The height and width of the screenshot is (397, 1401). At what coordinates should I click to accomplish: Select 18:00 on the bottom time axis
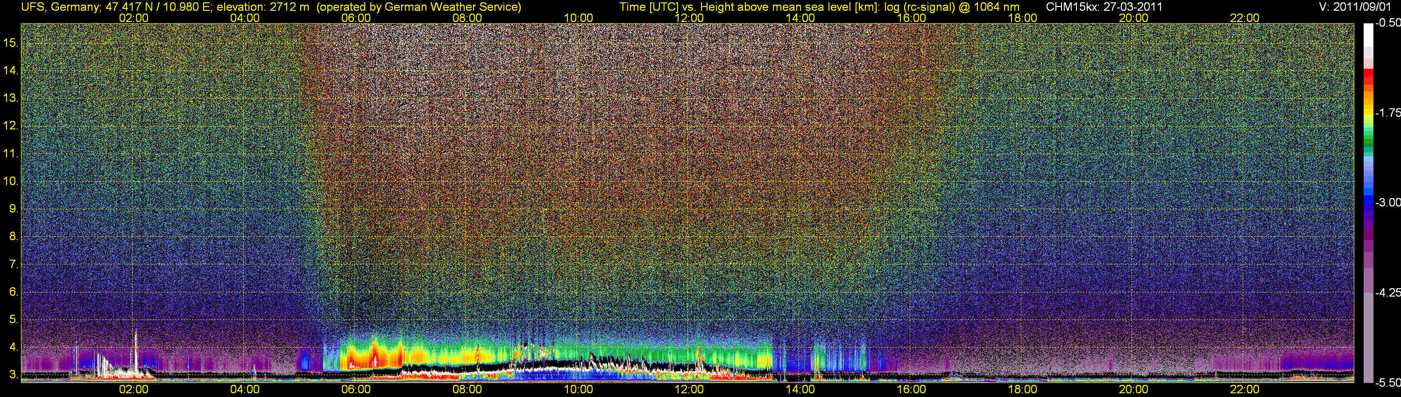pyautogui.click(x=1022, y=390)
